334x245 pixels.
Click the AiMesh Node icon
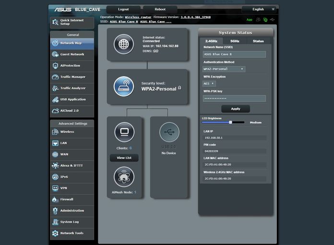coord(124,176)
